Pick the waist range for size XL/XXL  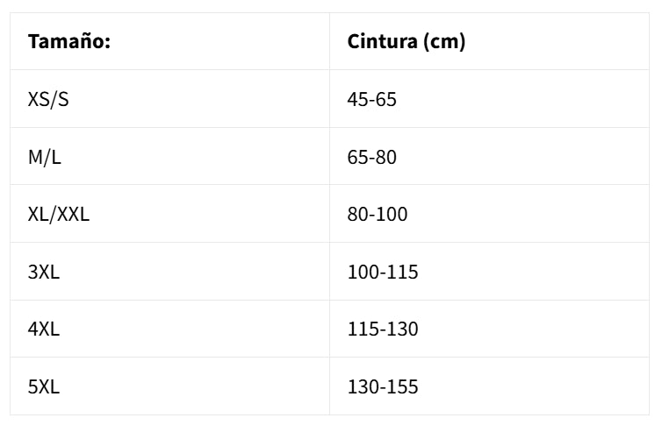coord(378,215)
